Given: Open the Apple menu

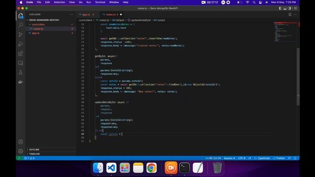Looking at the screenshot, I should coord(21,2).
